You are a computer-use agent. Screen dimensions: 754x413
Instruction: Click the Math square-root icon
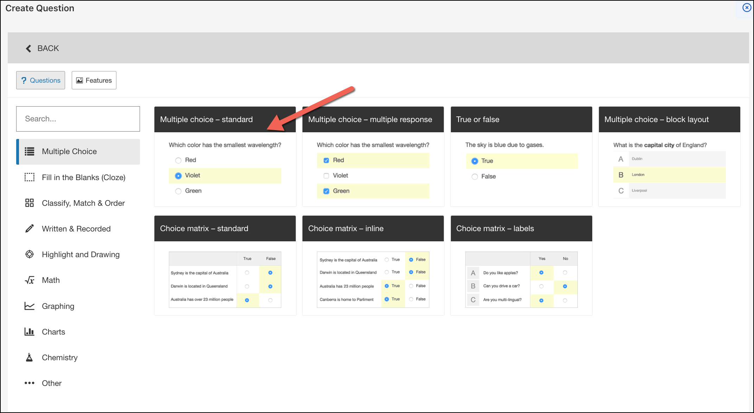(30, 280)
